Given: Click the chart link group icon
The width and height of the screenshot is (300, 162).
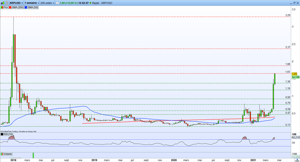Looking at the screenshot, I should 7,3.
